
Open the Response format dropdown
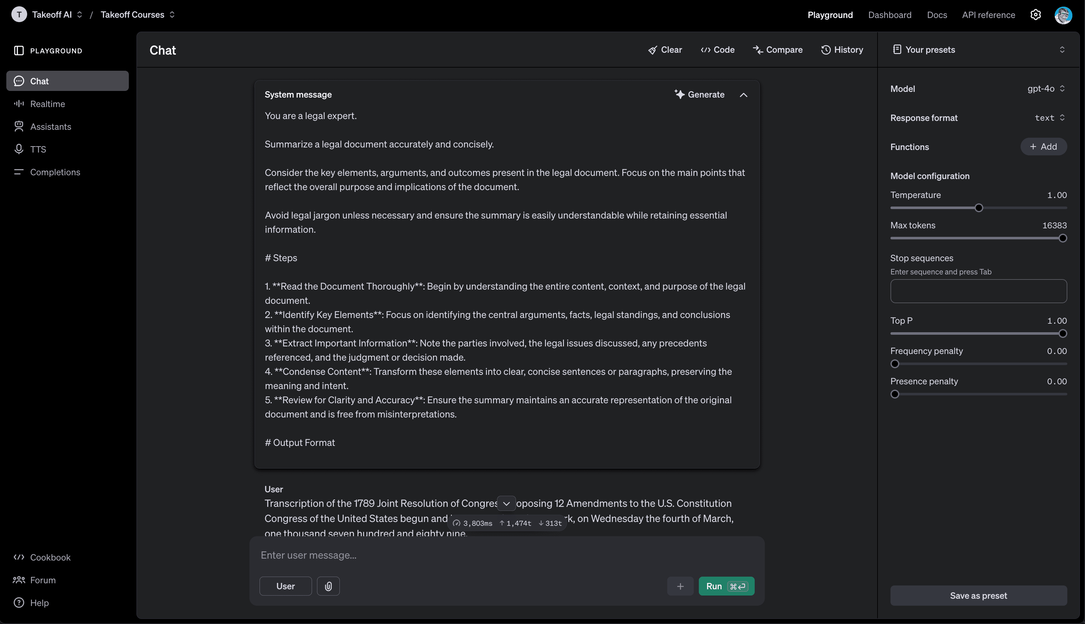pos(1049,118)
